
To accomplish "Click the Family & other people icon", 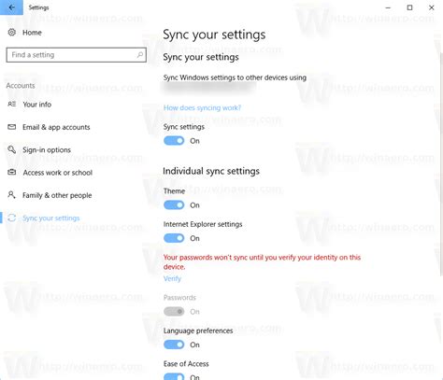I will click(11, 195).
